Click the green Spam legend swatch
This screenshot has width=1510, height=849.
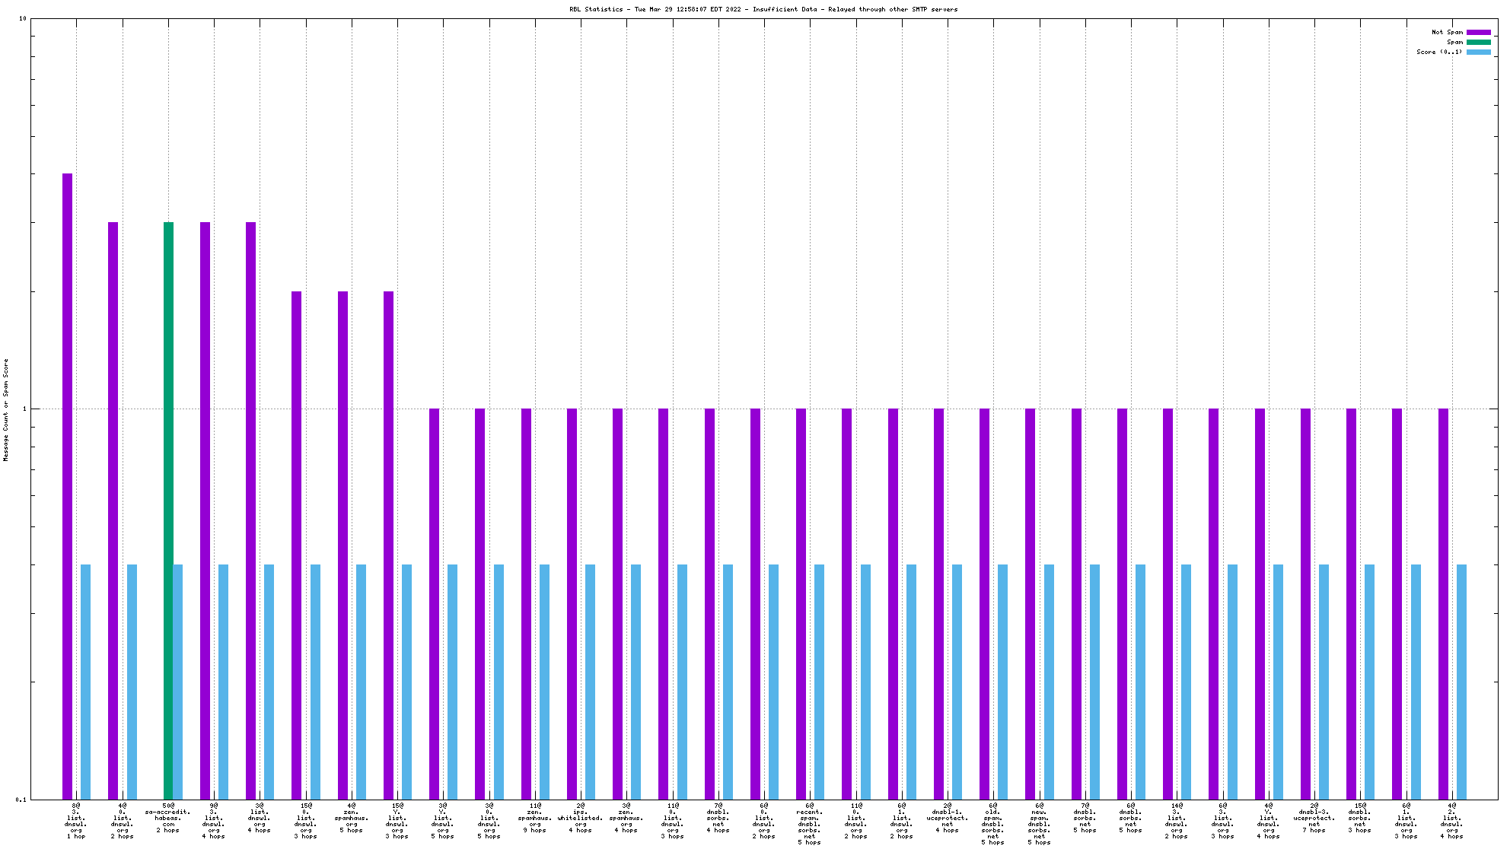[x=1478, y=42]
